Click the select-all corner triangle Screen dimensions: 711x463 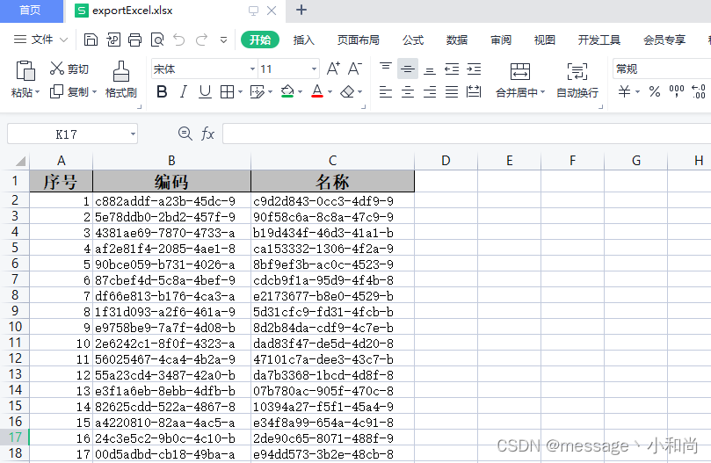click(20, 161)
